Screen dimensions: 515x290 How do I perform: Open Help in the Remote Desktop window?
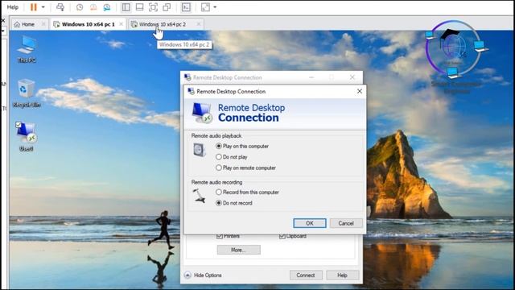pyautogui.click(x=342, y=275)
